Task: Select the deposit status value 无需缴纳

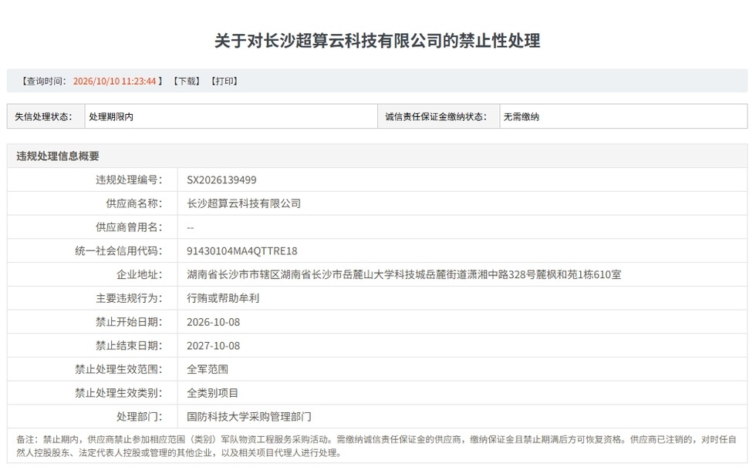Action: 521,116
